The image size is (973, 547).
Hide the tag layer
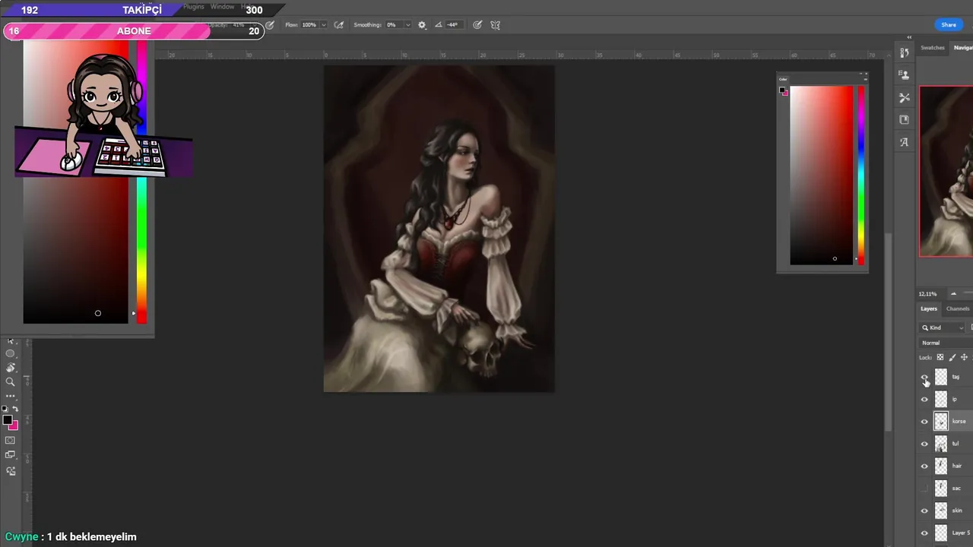pyautogui.click(x=924, y=377)
